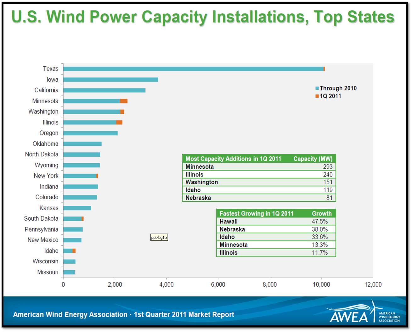Click the 'Most Capacity Additions in 1Q 2011' header
This screenshot has height=332, width=412.
click(233, 159)
